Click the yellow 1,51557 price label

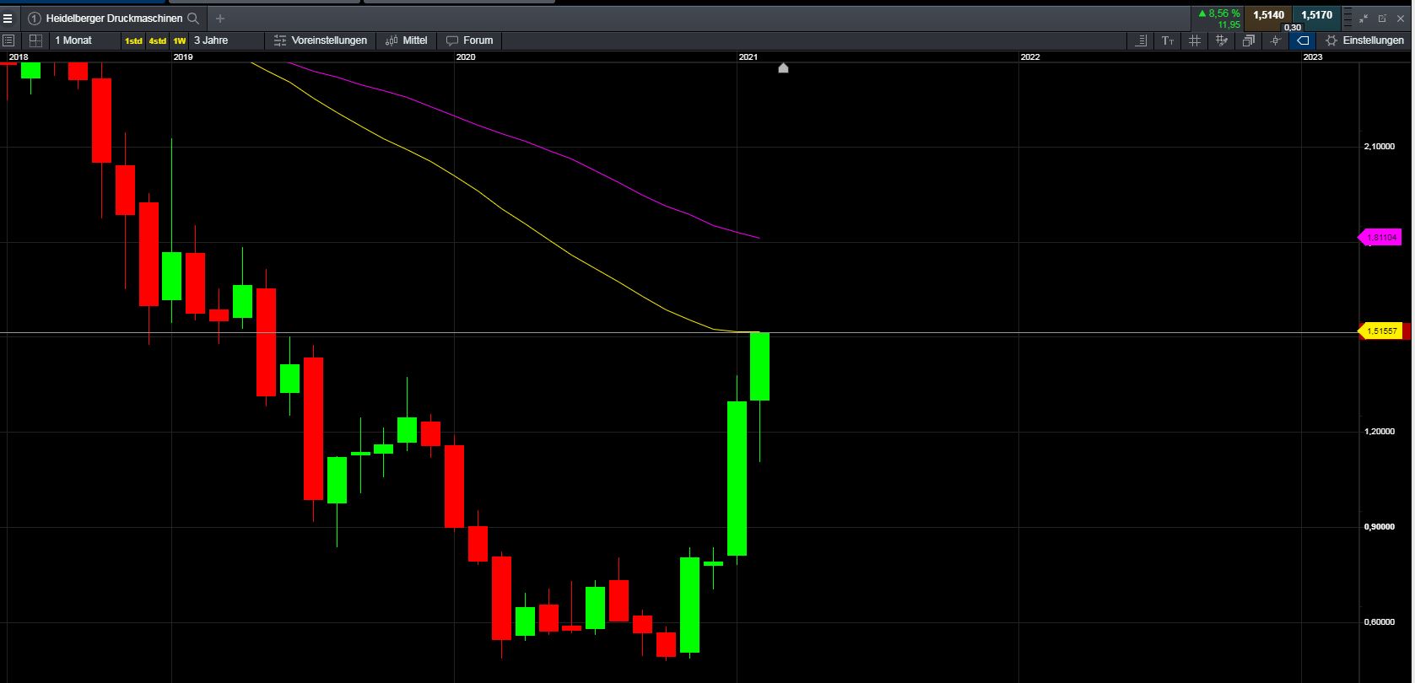point(1380,331)
